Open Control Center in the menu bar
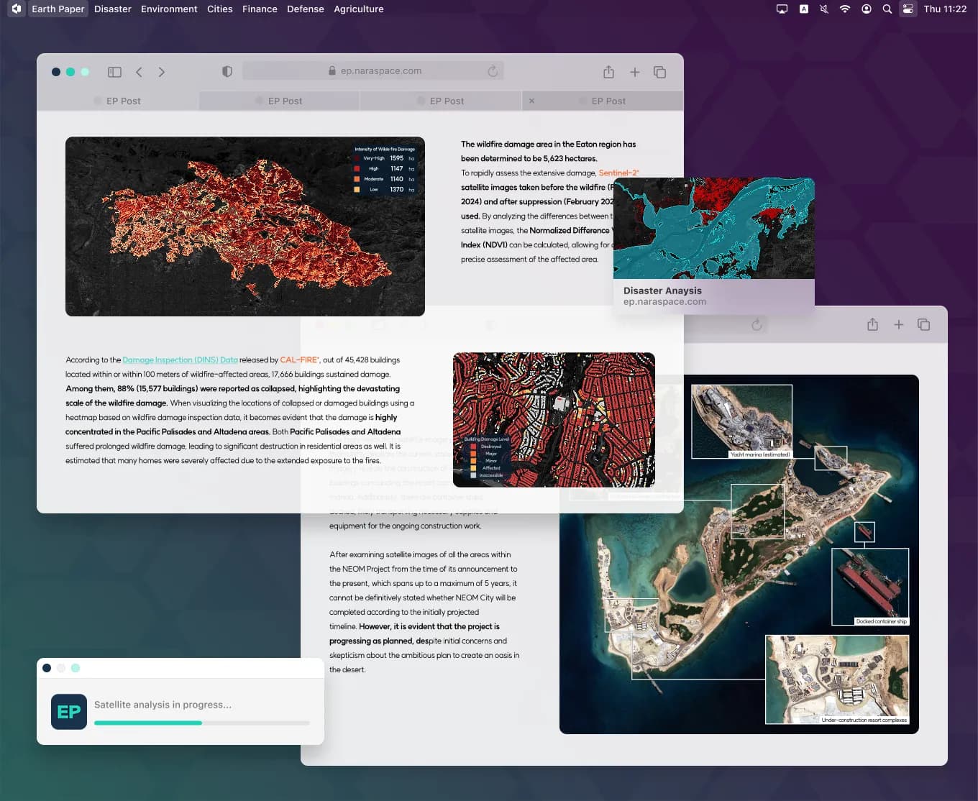 tap(908, 9)
